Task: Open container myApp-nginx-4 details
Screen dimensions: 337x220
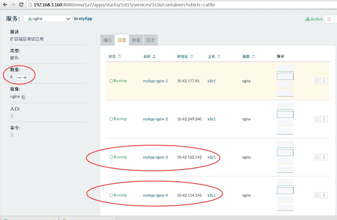Action: [x=155, y=195]
